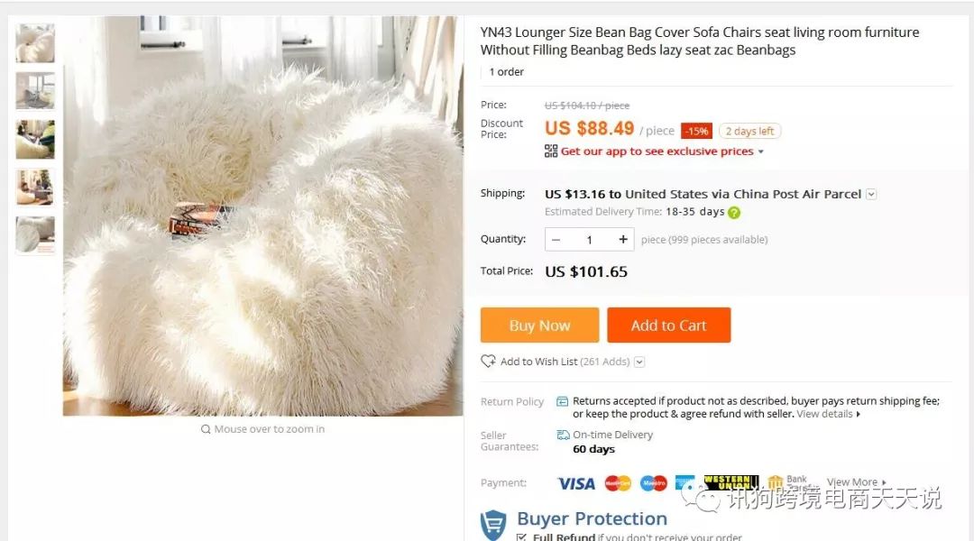This screenshot has width=974, height=541.
Task: Click the Add to Cart button
Action: point(668,326)
